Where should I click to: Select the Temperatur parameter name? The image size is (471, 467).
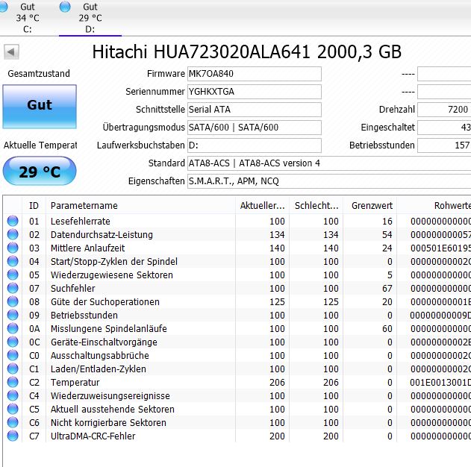tap(75, 383)
